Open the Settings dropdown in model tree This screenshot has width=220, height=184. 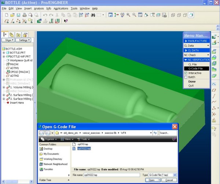(x=23, y=40)
